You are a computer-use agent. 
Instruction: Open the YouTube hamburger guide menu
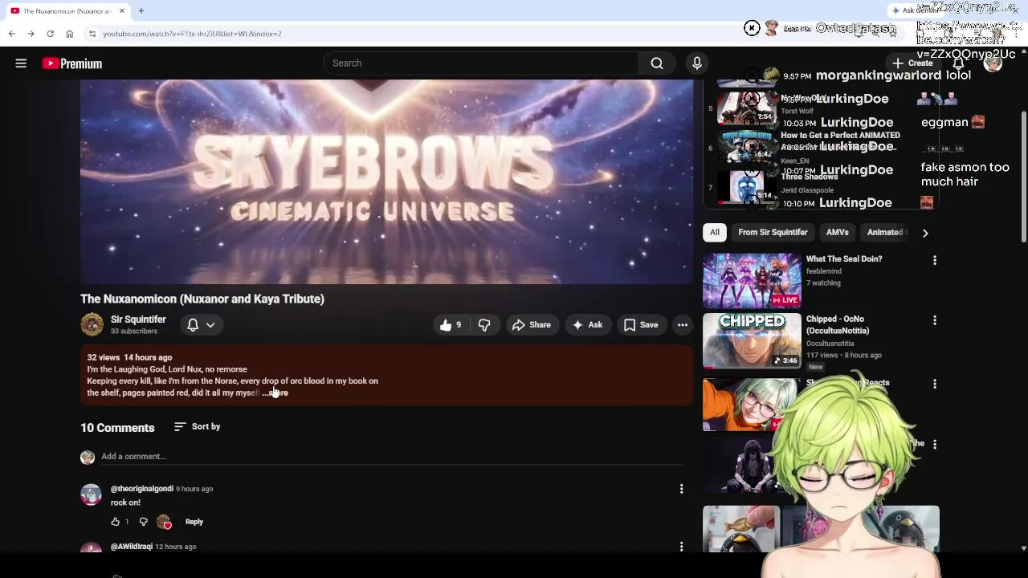click(21, 63)
